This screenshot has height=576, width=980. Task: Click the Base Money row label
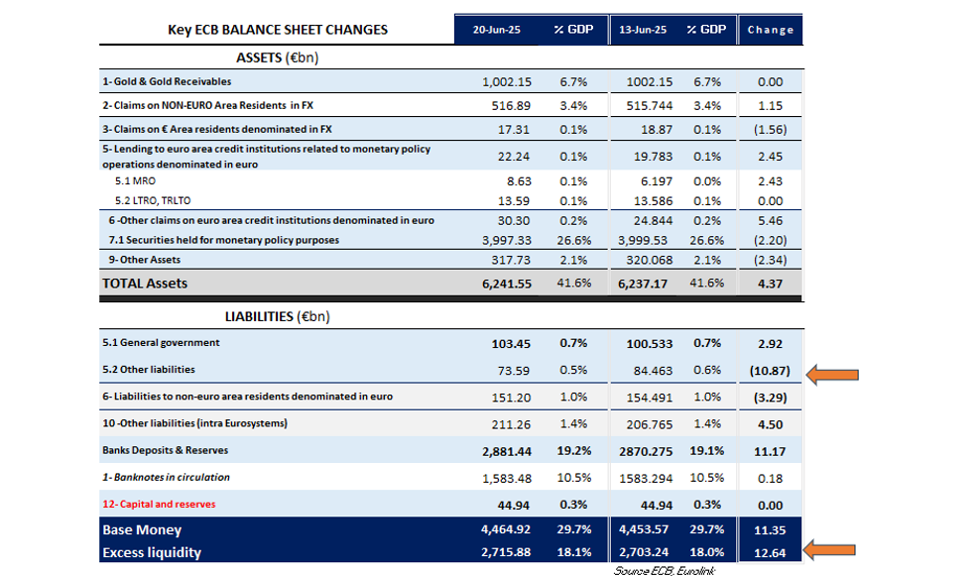[x=143, y=530]
